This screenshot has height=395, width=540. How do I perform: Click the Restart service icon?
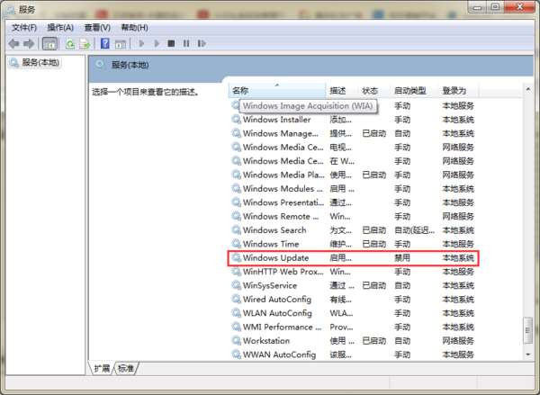click(x=202, y=43)
